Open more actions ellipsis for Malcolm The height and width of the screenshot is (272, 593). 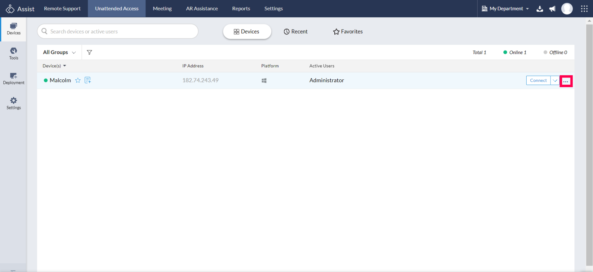tap(566, 81)
